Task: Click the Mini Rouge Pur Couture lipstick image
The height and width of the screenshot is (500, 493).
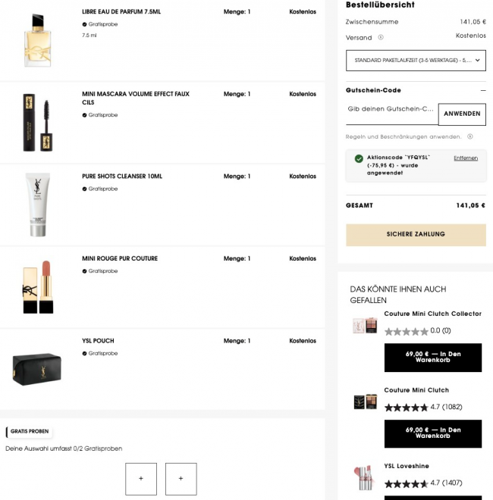Action: (x=36, y=287)
